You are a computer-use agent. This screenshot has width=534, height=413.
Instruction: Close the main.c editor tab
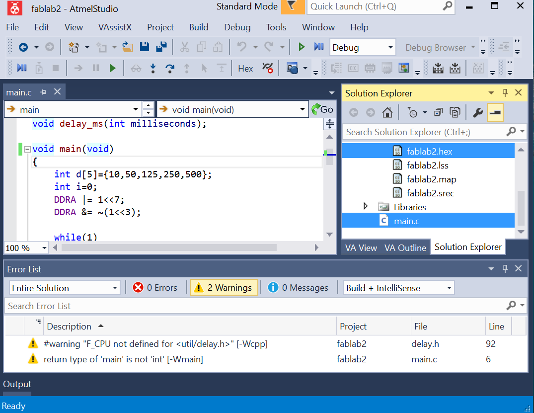[x=57, y=91]
